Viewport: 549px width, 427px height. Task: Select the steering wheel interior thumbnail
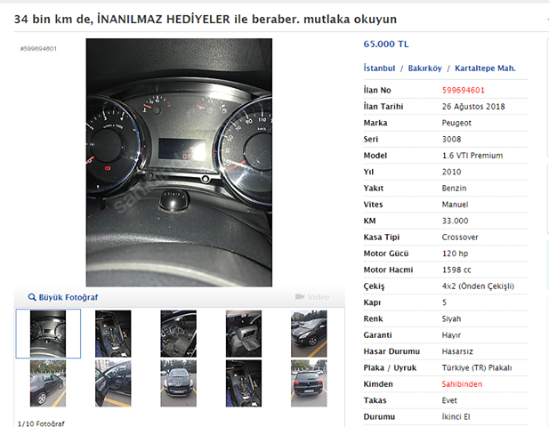point(179,334)
